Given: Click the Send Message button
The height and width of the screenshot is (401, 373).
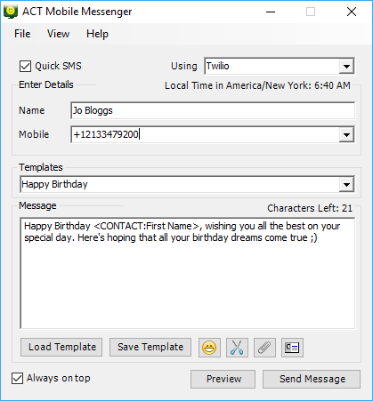Looking at the screenshot, I should tap(312, 379).
